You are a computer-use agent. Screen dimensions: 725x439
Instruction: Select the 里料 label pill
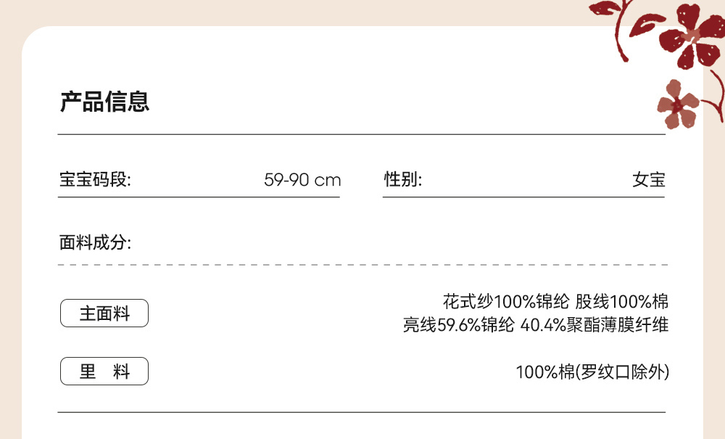[x=104, y=372]
